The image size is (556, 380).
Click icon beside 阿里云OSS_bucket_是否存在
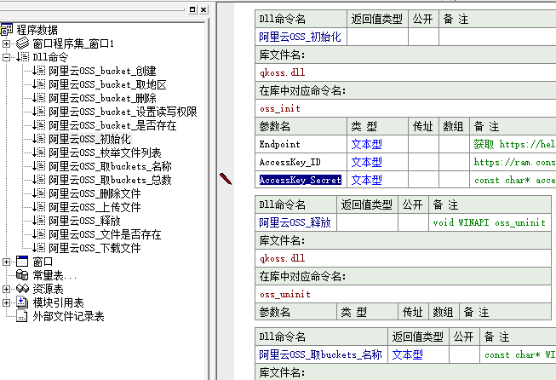[39, 125]
